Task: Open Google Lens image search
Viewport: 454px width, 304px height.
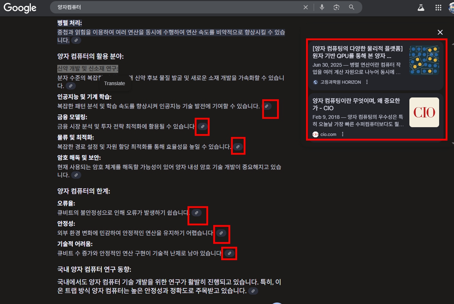Action: pos(337,7)
